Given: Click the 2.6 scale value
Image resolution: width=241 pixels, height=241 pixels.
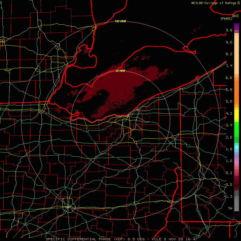Looking at the screenshot, I should pyautogui.click(x=229, y=137).
